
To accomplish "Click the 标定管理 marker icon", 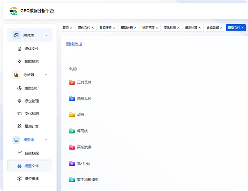I will 20,101.
